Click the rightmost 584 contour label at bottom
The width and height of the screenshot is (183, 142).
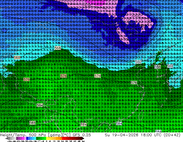tap(158, 131)
